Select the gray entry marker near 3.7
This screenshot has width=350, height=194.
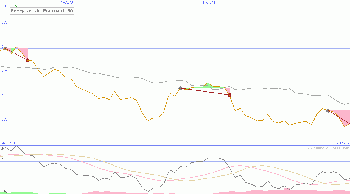pyautogui.click(x=328, y=110)
